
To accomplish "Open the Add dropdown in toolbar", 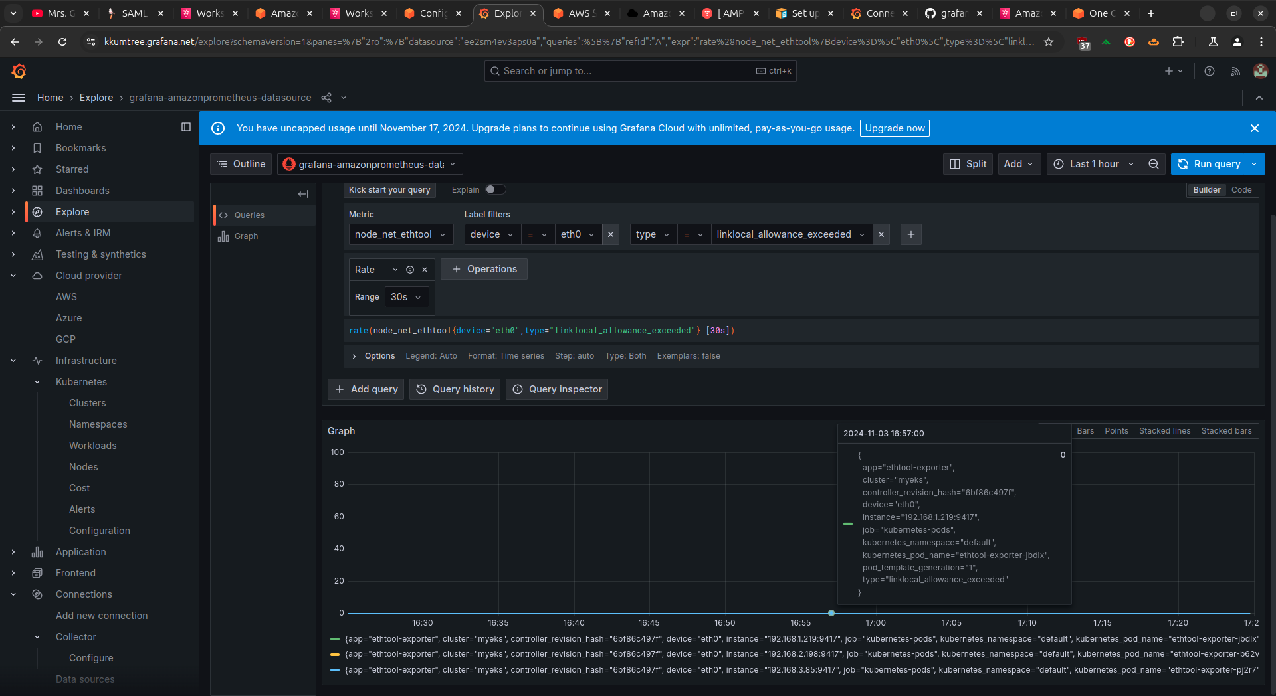I will [1019, 164].
